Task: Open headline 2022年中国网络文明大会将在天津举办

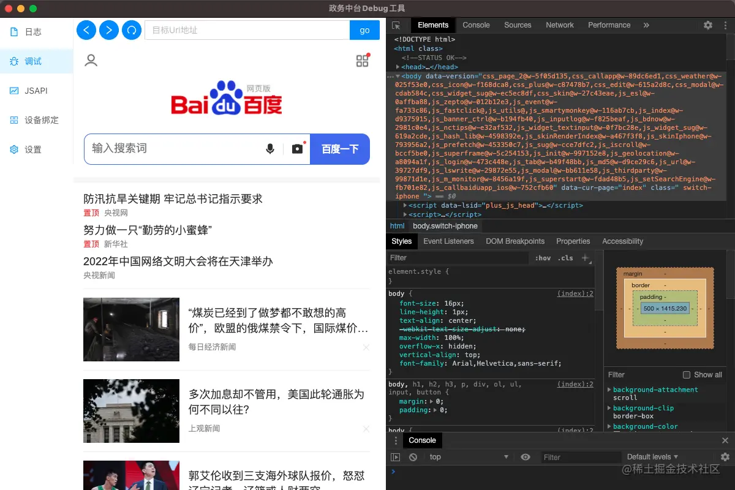Action: coord(178,262)
